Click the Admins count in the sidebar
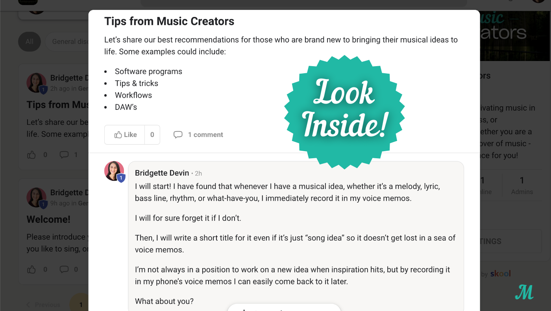 tap(522, 185)
